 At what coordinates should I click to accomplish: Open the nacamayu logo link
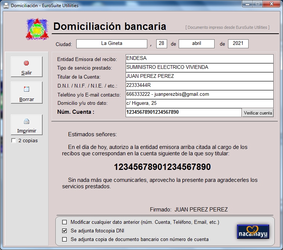click(253, 232)
